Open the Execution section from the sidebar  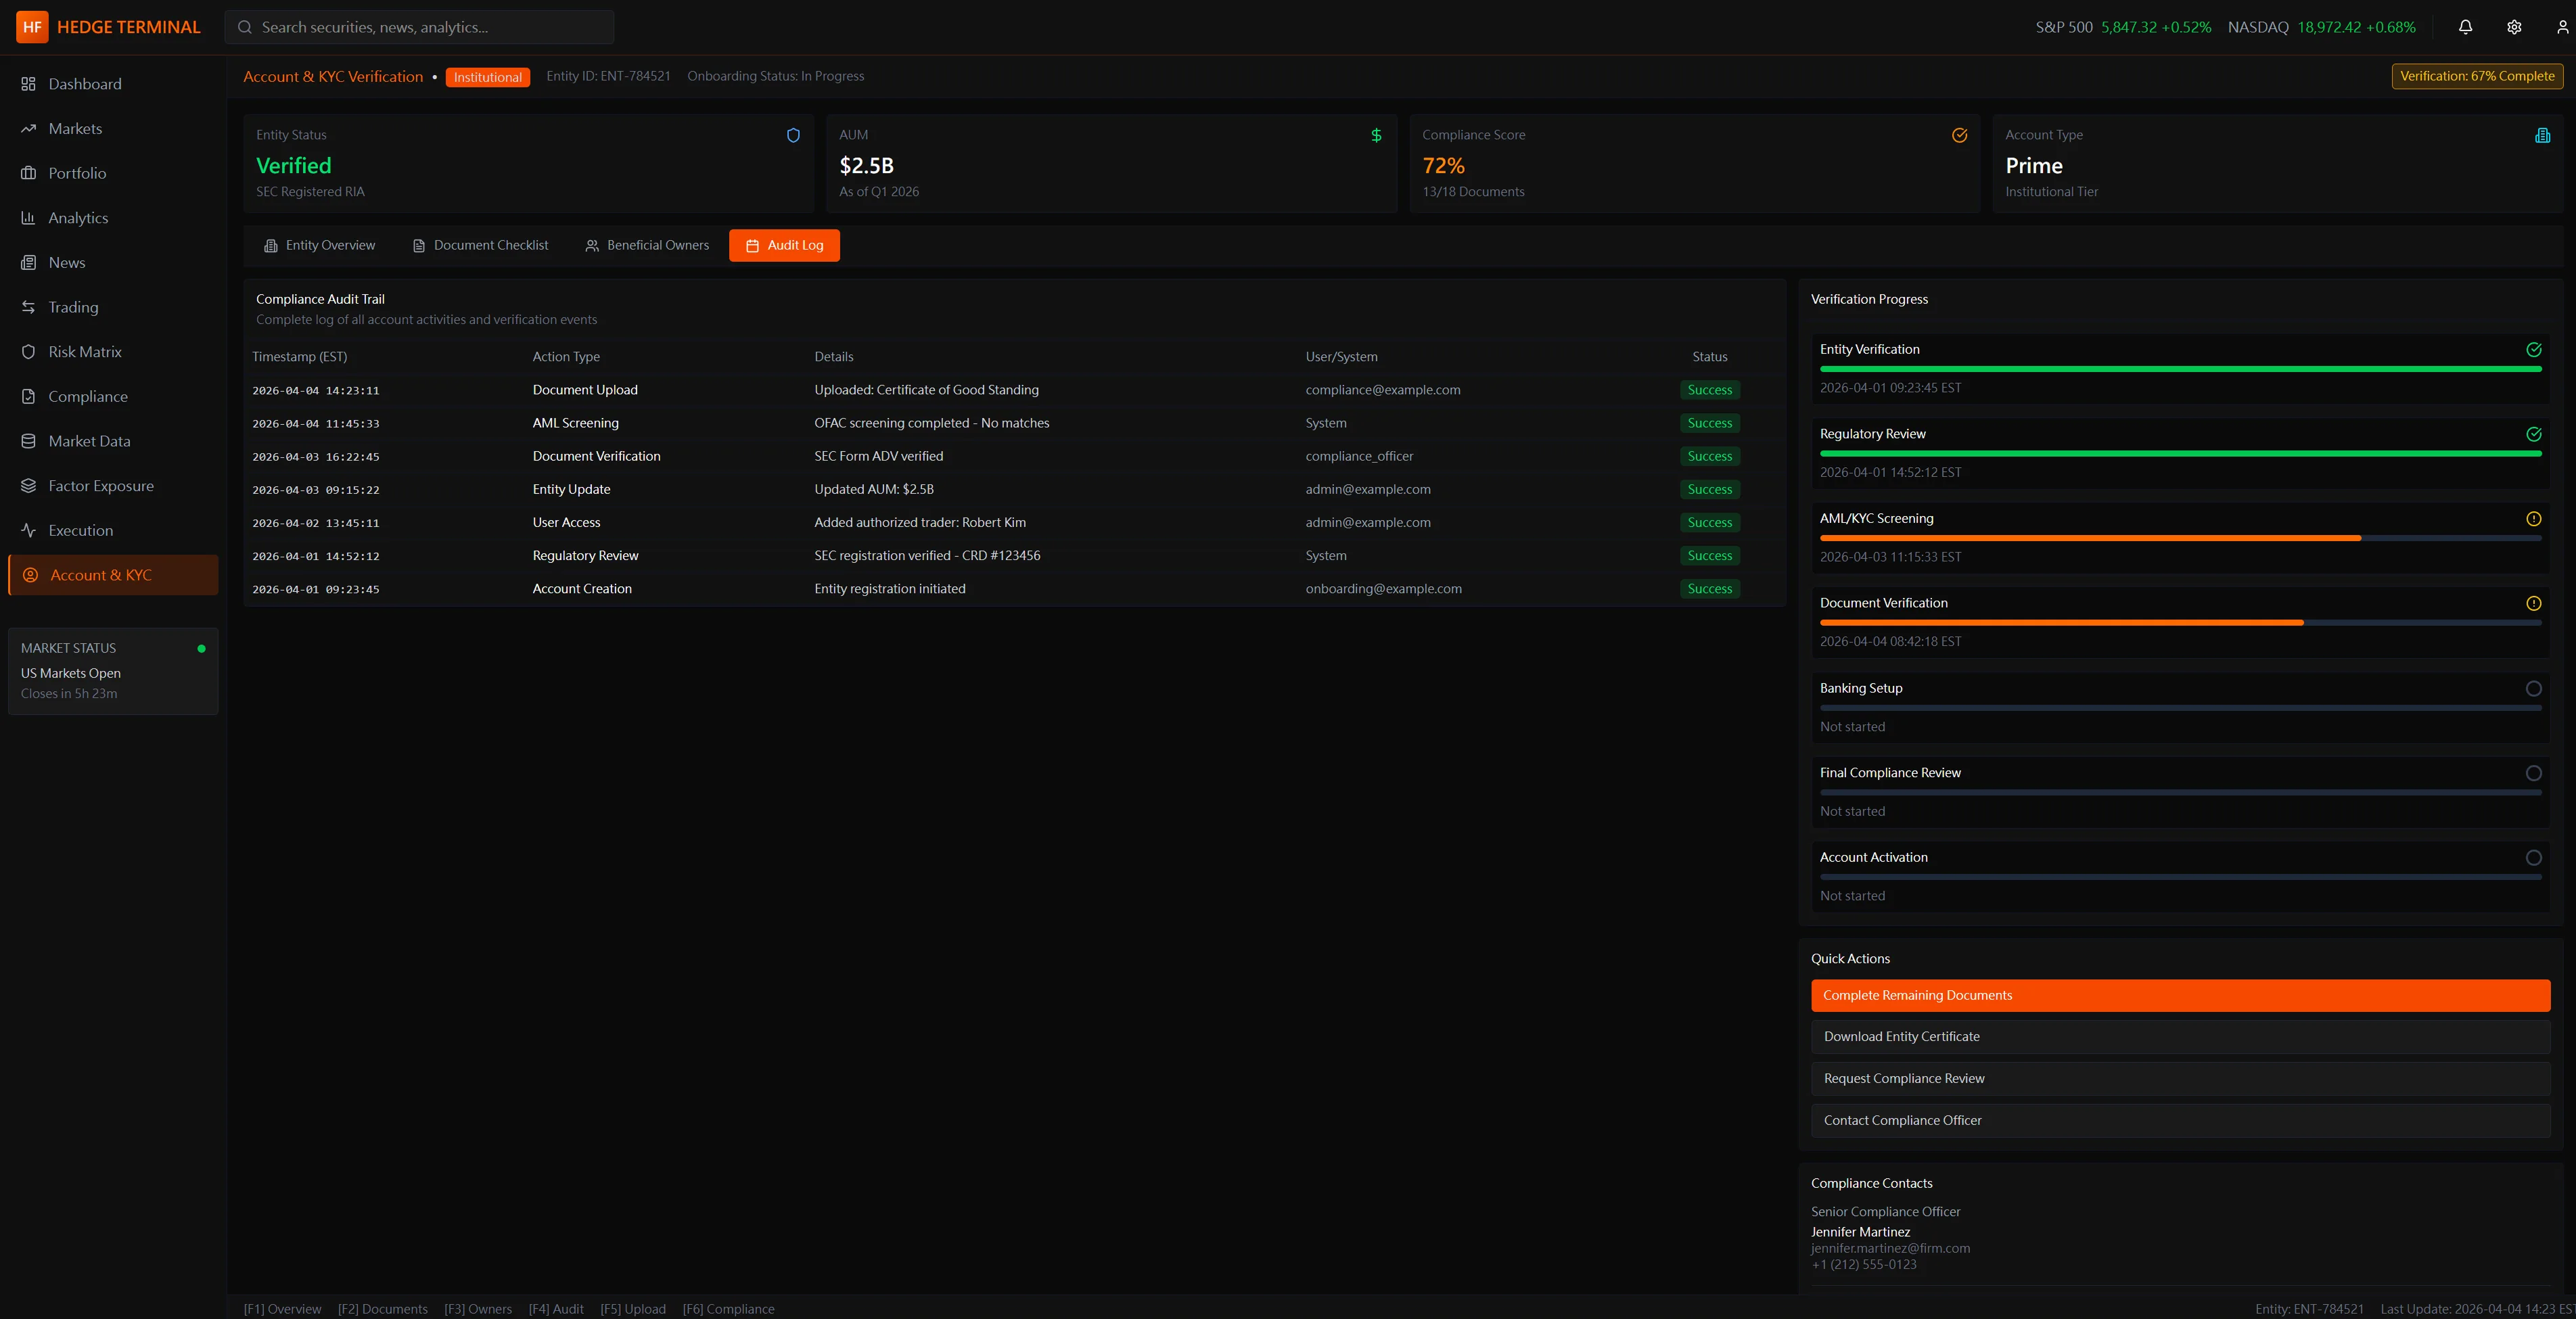[80, 530]
